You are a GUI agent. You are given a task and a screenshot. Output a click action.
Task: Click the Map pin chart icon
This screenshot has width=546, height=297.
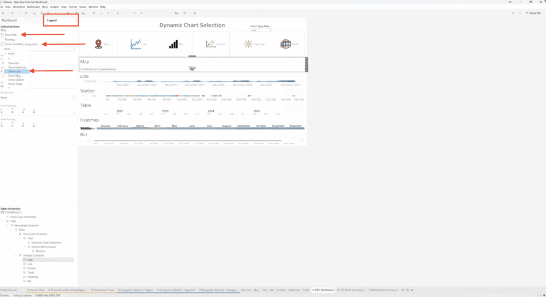(x=98, y=44)
